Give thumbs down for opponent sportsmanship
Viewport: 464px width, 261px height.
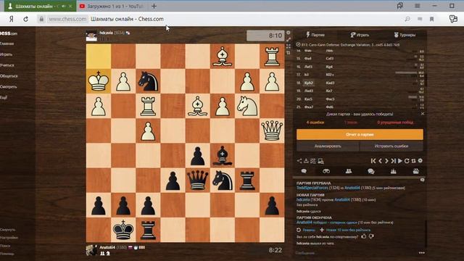pos(371,236)
